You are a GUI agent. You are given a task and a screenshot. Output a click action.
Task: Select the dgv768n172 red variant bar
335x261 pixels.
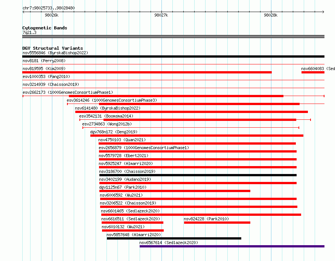coord(197,136)
